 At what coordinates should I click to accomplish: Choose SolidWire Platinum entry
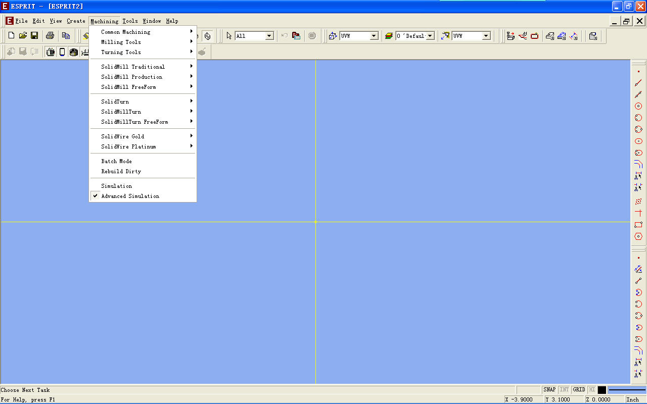point(143,146)
